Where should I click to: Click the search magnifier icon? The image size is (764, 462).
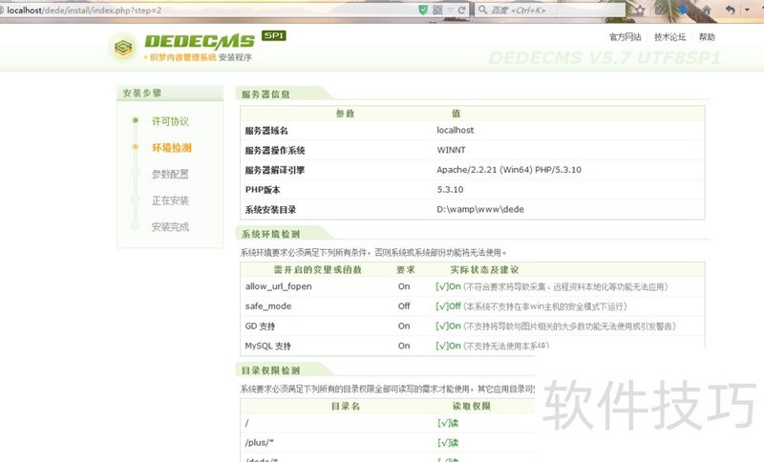coord(482,10)
